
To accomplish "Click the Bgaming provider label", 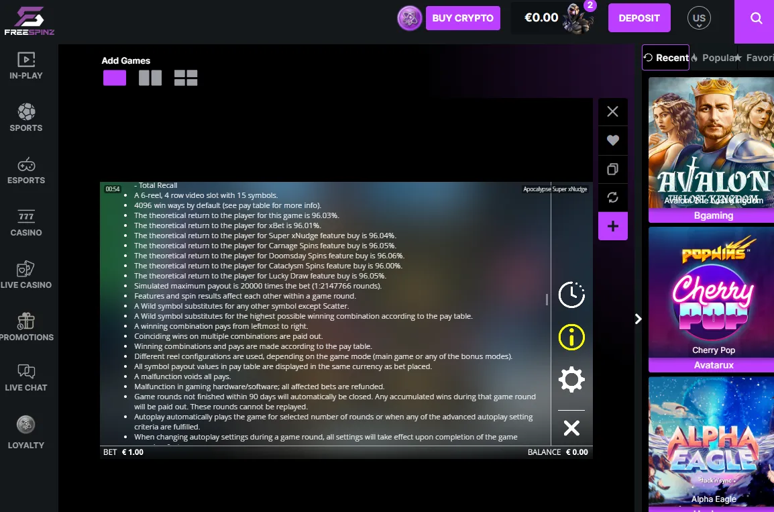I will click(712, 215).
